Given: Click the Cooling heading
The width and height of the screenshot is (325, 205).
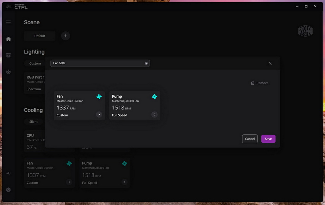Looking at the screenshot, I should [33, 110].
